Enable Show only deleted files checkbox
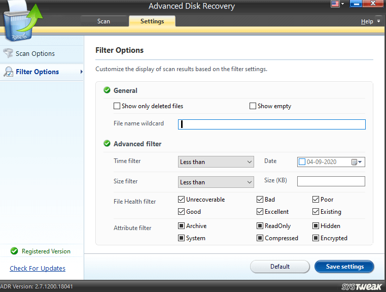Screen dimensions: 386x292 click(x=117, y=106)
